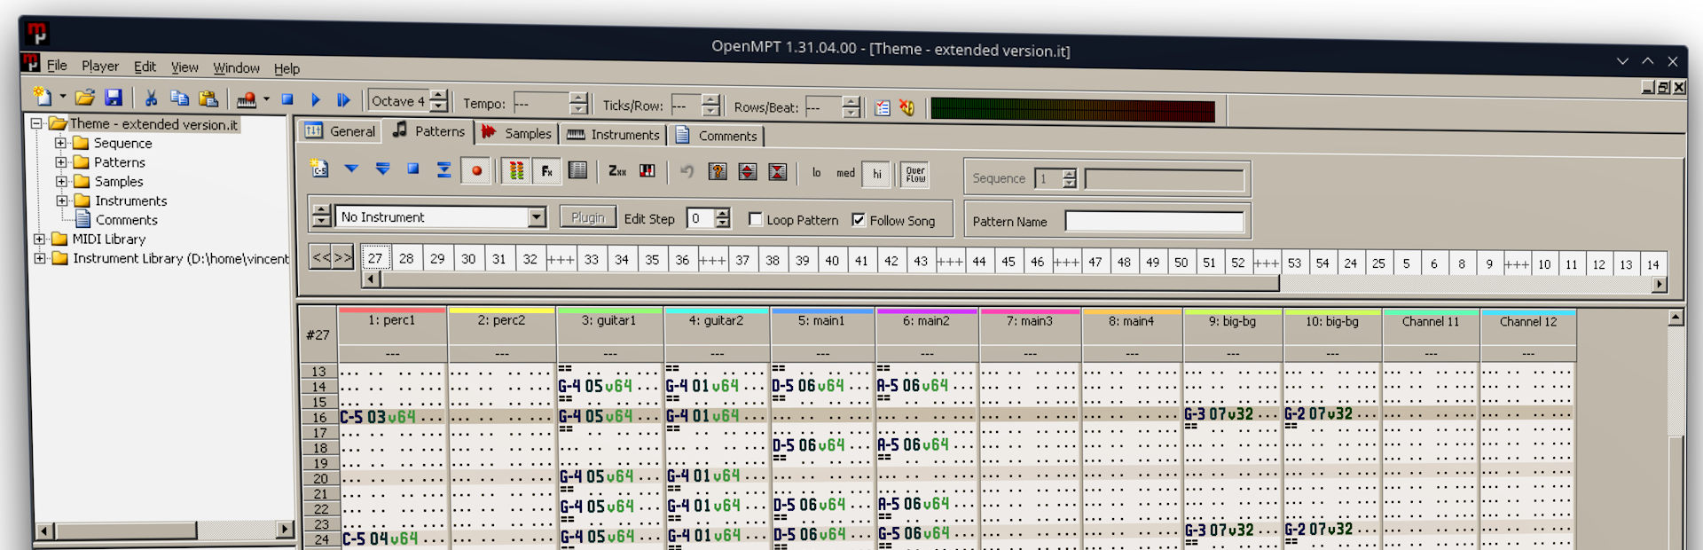The height and width of the screenshot is (550, 1703).
Task: Expand the MIDI Library tree node
Action: (x=40, y=239)
